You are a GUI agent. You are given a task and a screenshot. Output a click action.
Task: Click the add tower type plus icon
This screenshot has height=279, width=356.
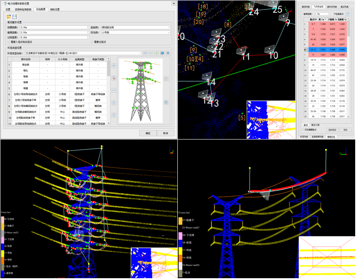[145, 53]
